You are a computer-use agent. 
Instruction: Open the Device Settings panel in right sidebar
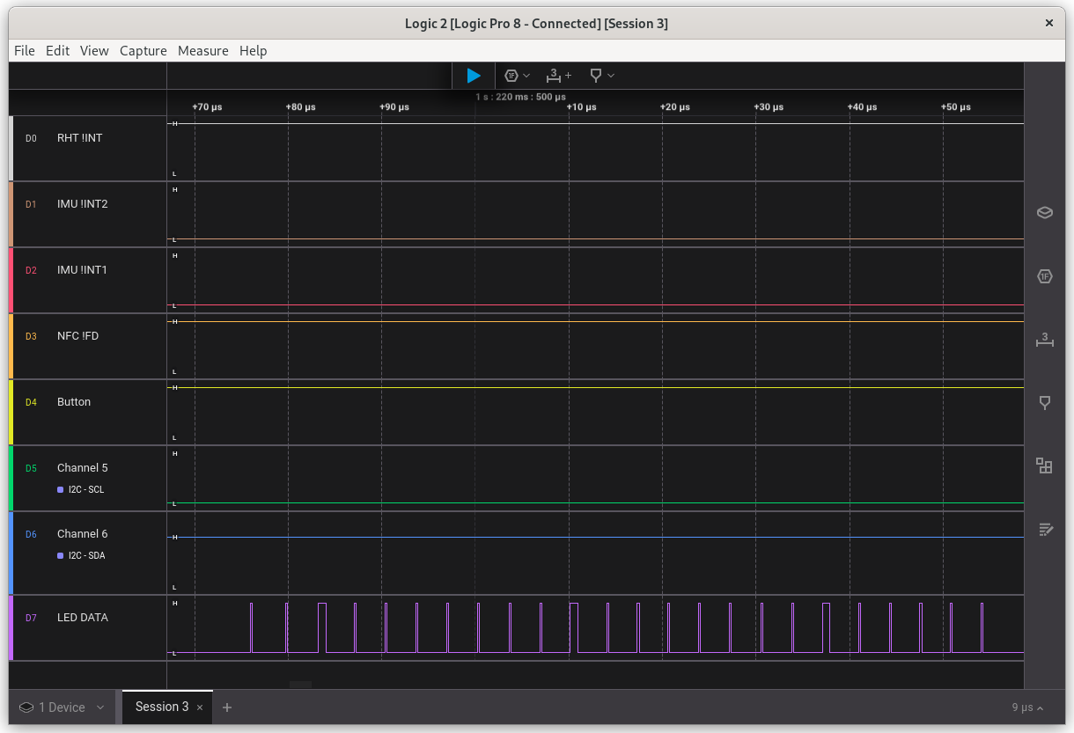pos(1045,212)
